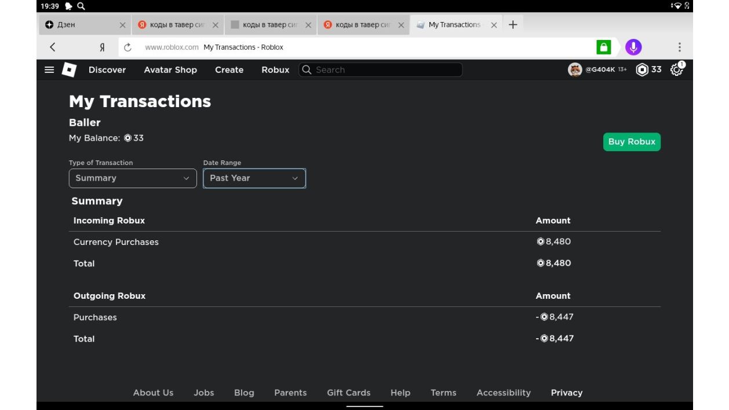Click the outgoing Purchases row label
729x410 pixels.
(95, 317)
